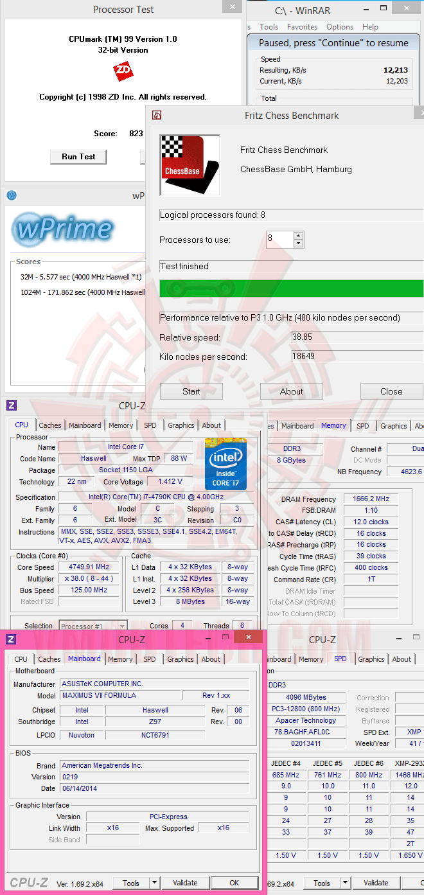Click About button in Fritz Chess Benchmark
This screenshot has height=895, width=424.
292,391
